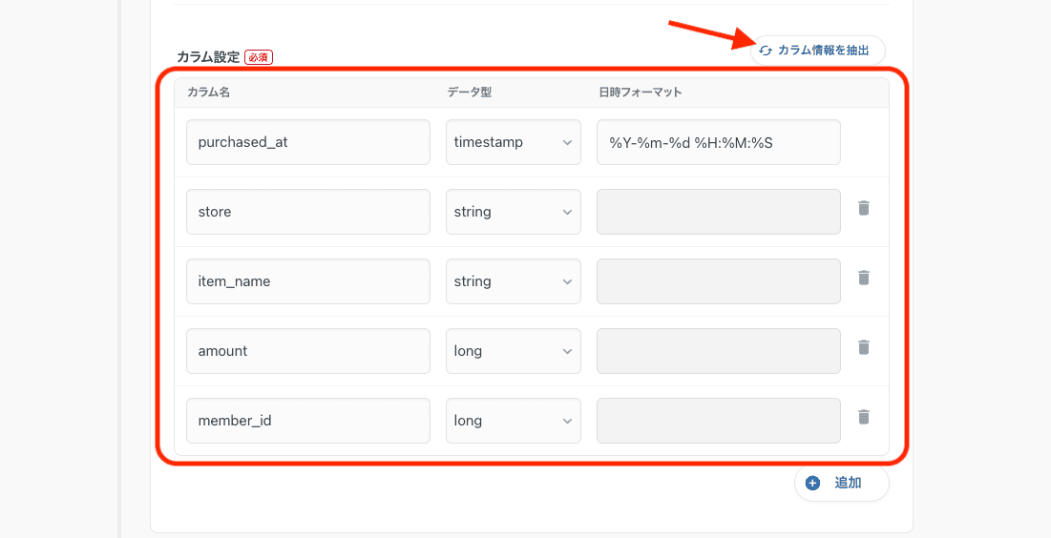The height and width of the screenshot is (538, 1051).
Task: Edit the purchased_at column name field
Action: click(308, 142)
